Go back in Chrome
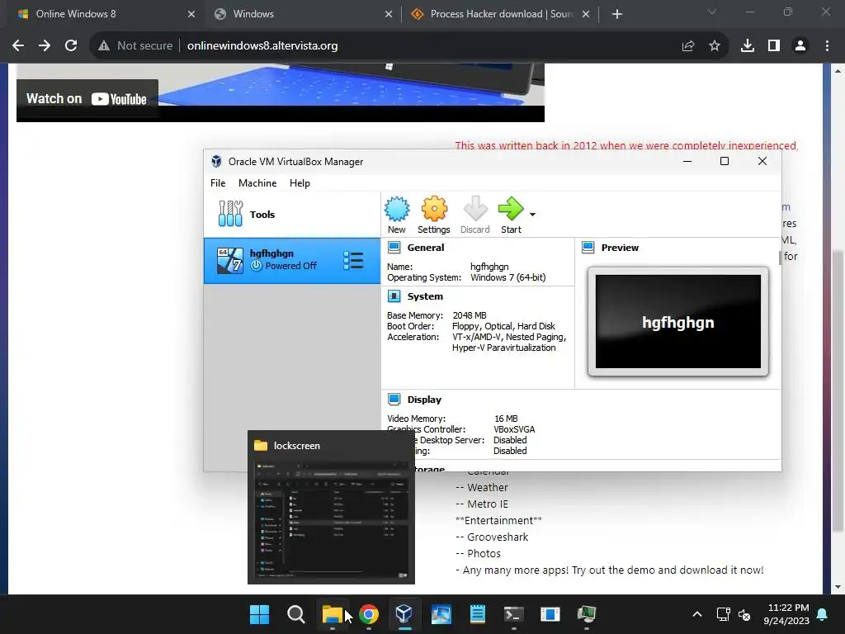The image size is (845, 634). pyautogui.click(x=18, y=46)
